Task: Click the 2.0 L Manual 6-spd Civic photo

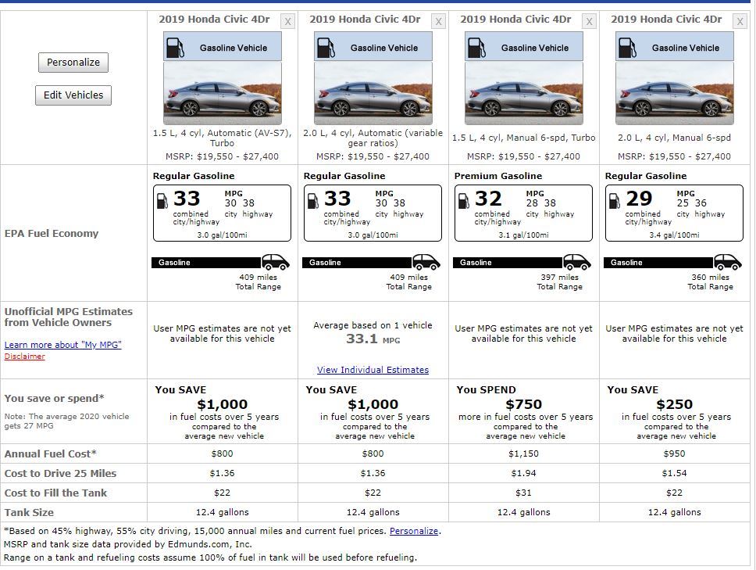Action: pos(675,93)
